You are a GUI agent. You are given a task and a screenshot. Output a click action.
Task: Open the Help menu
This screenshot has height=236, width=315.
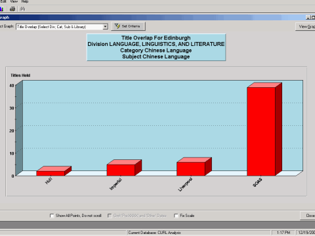pyautogui.click(x=25, y=1)
